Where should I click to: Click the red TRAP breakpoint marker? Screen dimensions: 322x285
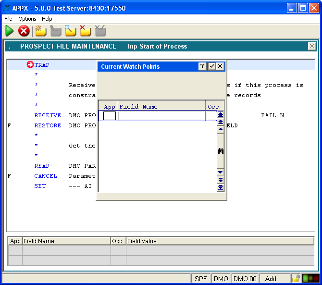click(x=30, y=65)
